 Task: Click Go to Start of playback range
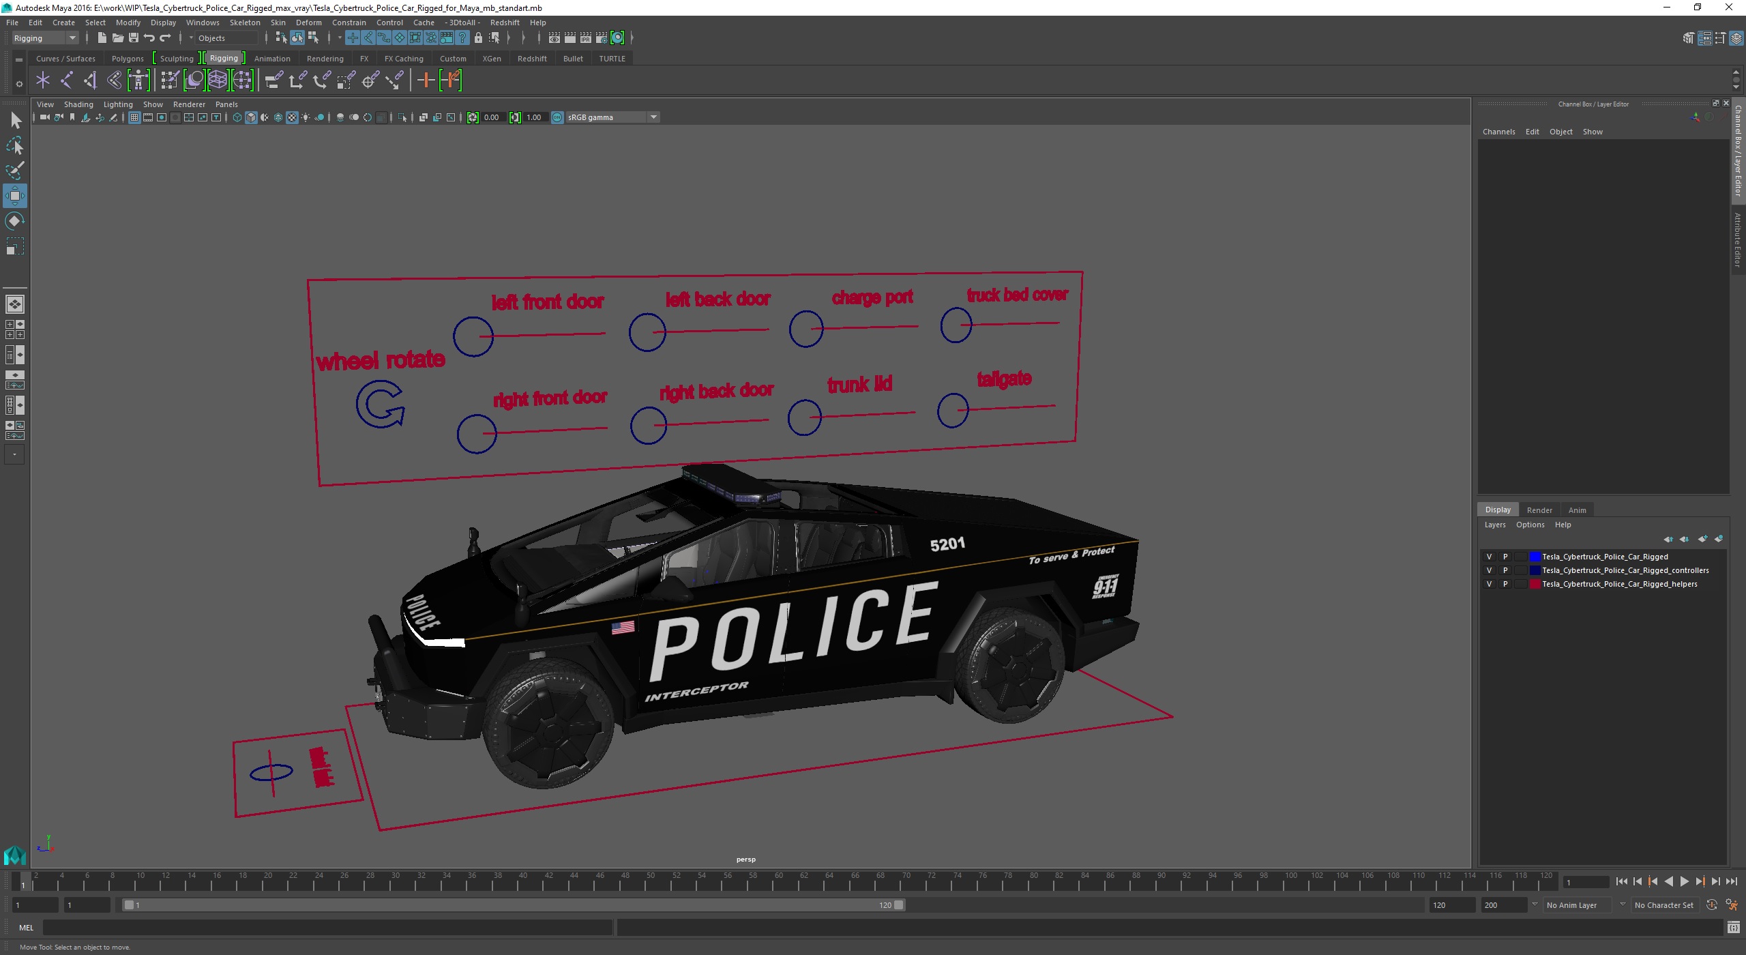[x=1621, y=882]
